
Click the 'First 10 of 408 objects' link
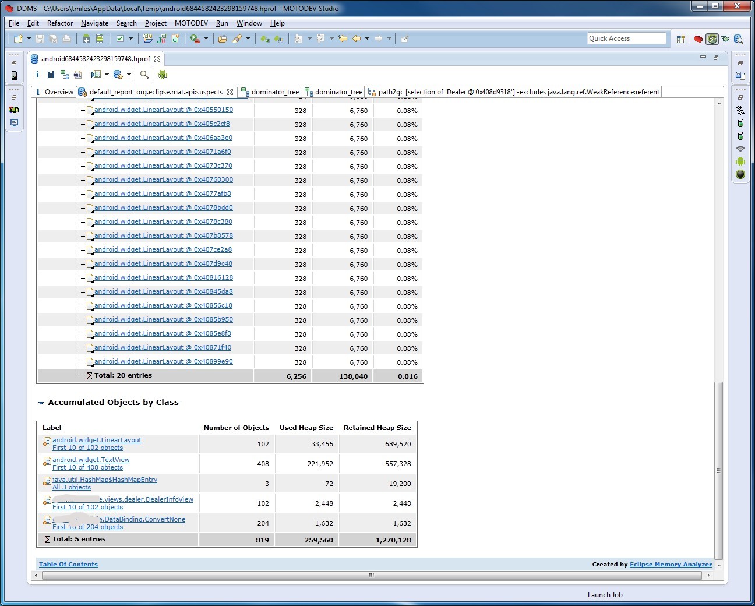click(87, 467)
